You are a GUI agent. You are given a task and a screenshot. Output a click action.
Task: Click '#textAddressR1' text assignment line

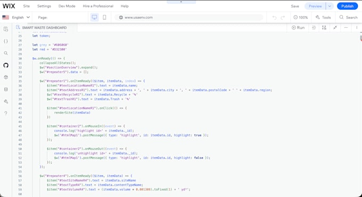click(160, 90)
